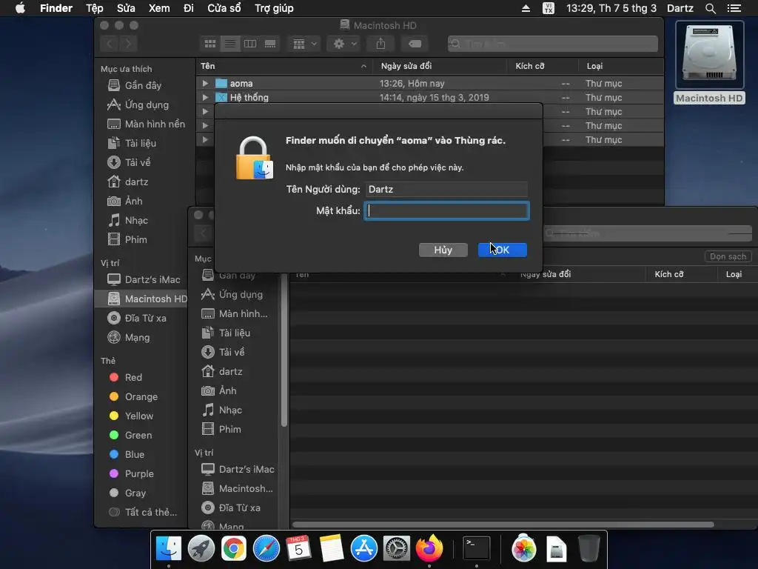The image size is (758, 569).
Task: Open the Cửa sổ menu
Action: tap(224, 8)
